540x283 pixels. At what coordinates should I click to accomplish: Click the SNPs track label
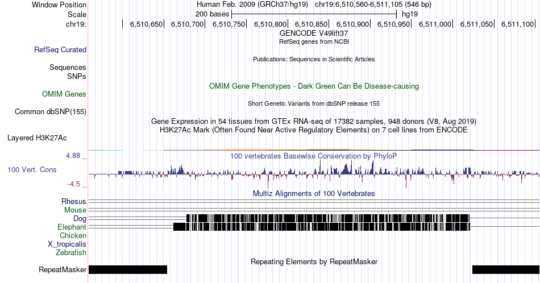pyautogui.click(x=77, y=76)
